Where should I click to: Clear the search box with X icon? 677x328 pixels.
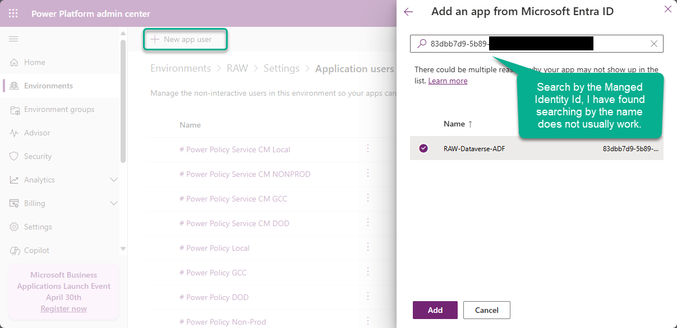point(654,44)
